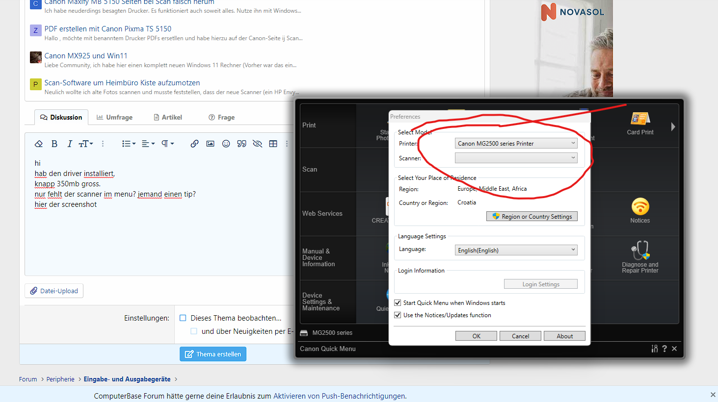Select Device Settings & Maintenance category
This screenshot has height=402, width=718.
(x=328, y=301)
